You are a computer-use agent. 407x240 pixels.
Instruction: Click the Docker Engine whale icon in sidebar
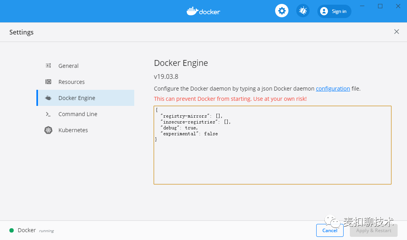(48, 98)
